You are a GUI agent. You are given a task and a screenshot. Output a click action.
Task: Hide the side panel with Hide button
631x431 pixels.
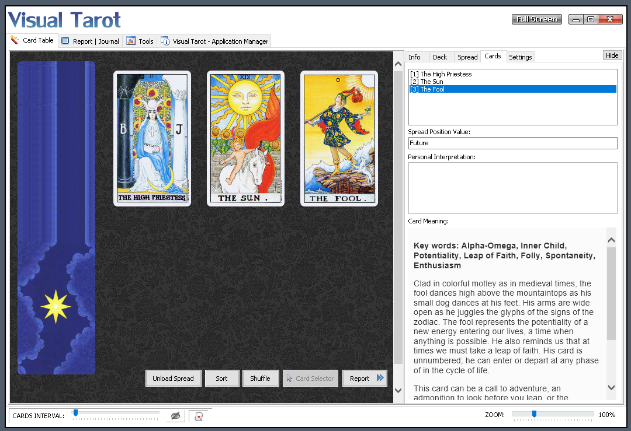tap(612, 55)
